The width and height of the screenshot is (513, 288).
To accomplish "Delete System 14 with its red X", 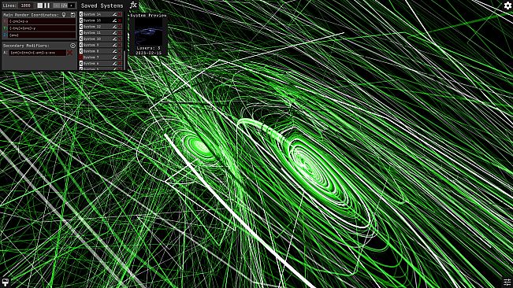I will pyautogui.click(x=120, y=14).
